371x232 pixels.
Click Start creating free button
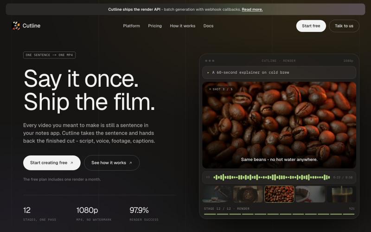(52, 163)
